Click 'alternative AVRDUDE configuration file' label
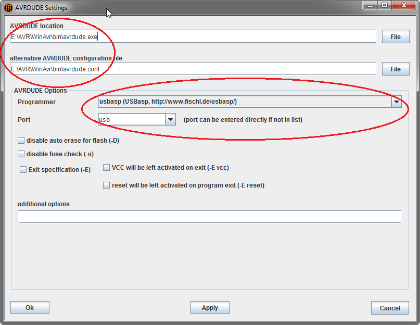The image size is (420, 325). 66,58
